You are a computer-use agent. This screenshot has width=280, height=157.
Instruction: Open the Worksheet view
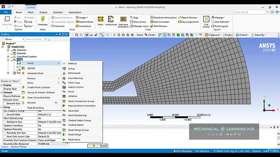point(111,21)
